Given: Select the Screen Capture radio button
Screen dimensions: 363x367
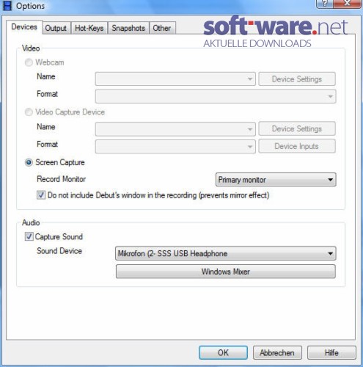Looking at the screenshot, I should click(29, 162).
